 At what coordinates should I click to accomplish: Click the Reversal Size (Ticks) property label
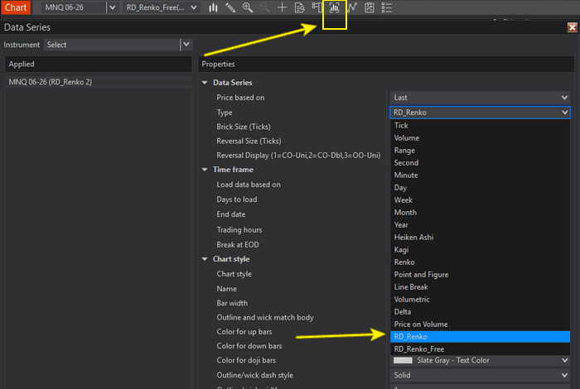(x=249, y=142)
